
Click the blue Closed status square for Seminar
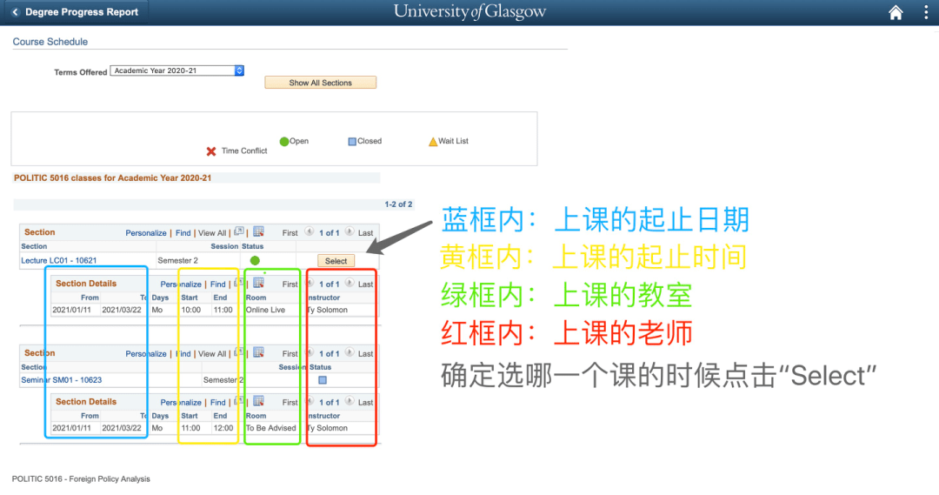(323, 380)
